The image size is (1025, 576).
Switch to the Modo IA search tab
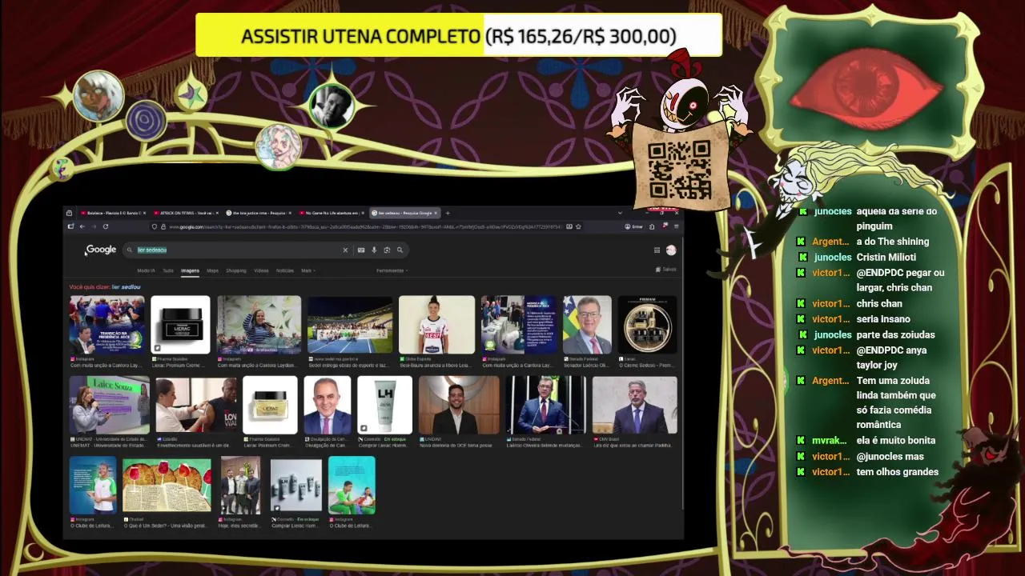tap(146, 270)
